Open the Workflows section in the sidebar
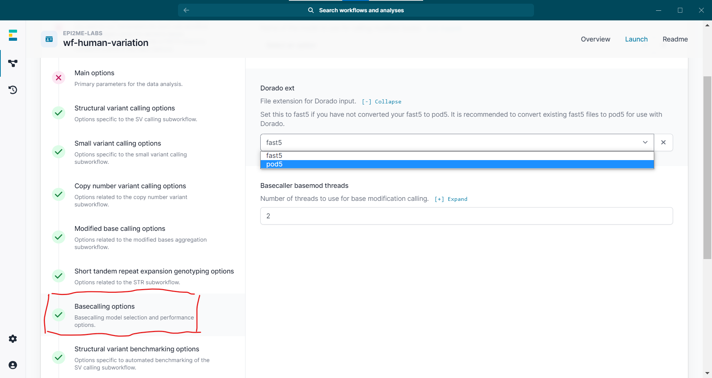 pos(13,63)
